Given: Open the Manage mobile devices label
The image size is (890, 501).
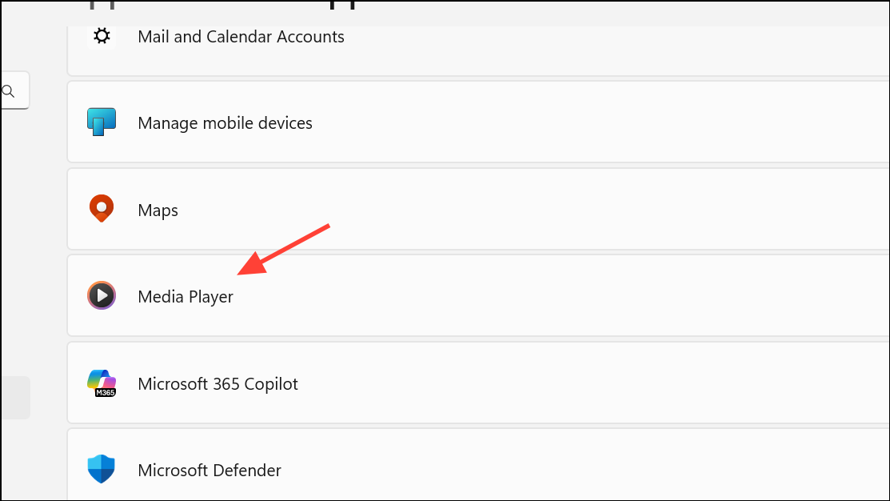Looking at the screenshot, I should [225, 123].
